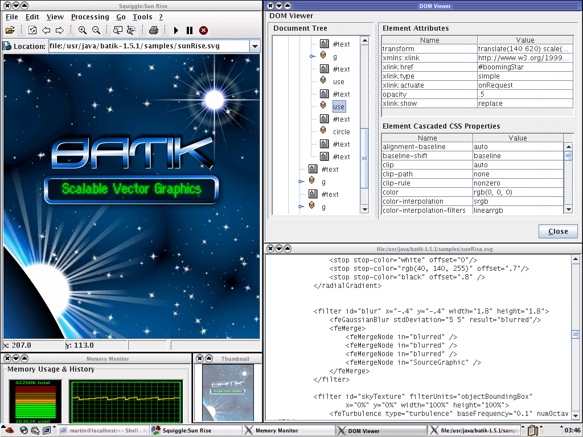Open the File menu

click(x=11, y=17)
